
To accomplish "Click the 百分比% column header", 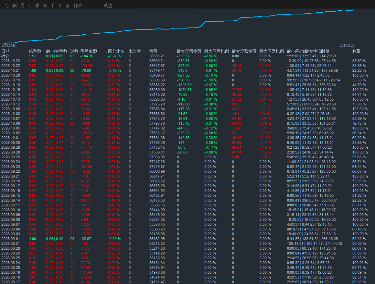I will click(116, 51).
